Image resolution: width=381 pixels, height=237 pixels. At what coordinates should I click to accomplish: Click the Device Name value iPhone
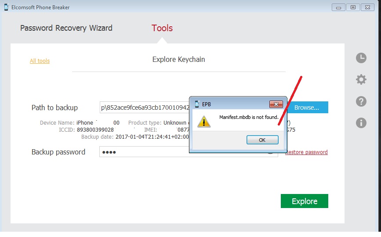(85, 123)
